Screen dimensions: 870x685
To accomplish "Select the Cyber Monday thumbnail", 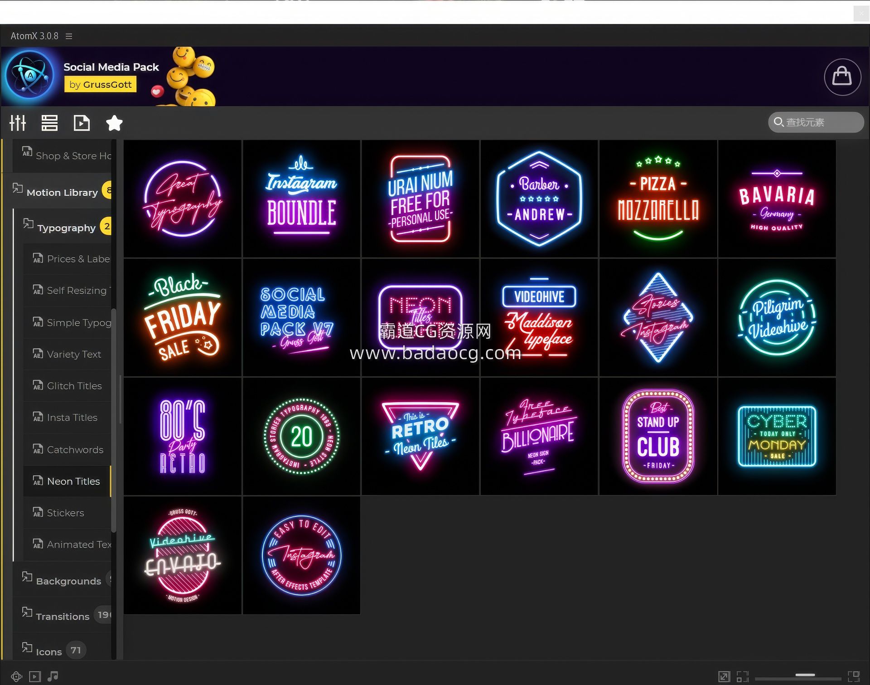I will 777,437.
